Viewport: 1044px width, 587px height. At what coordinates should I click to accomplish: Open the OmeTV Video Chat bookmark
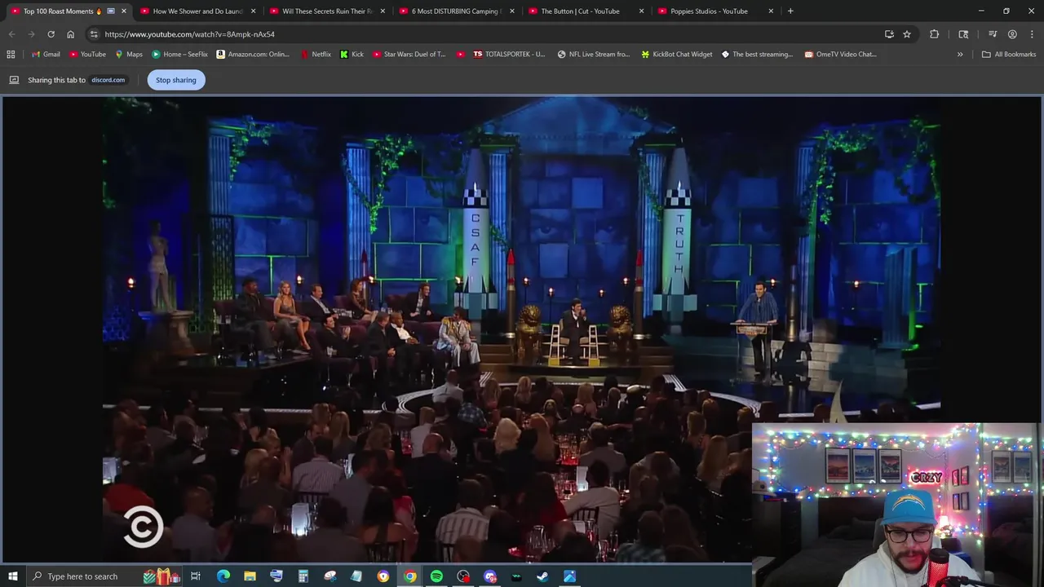[x=840, y=55]
